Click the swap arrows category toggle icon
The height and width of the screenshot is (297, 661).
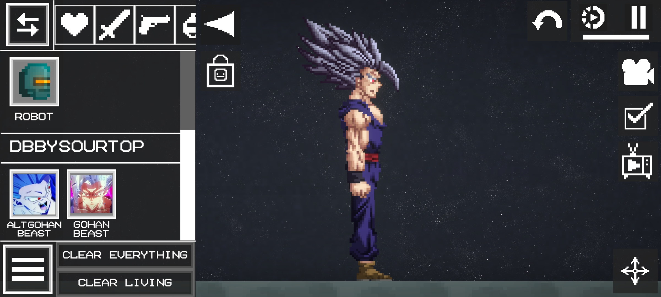[x=28, y=24]
